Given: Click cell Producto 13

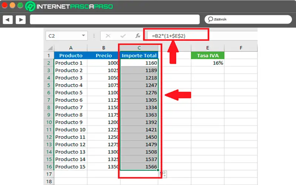Looking at the screenshot, I should (71, 152).
